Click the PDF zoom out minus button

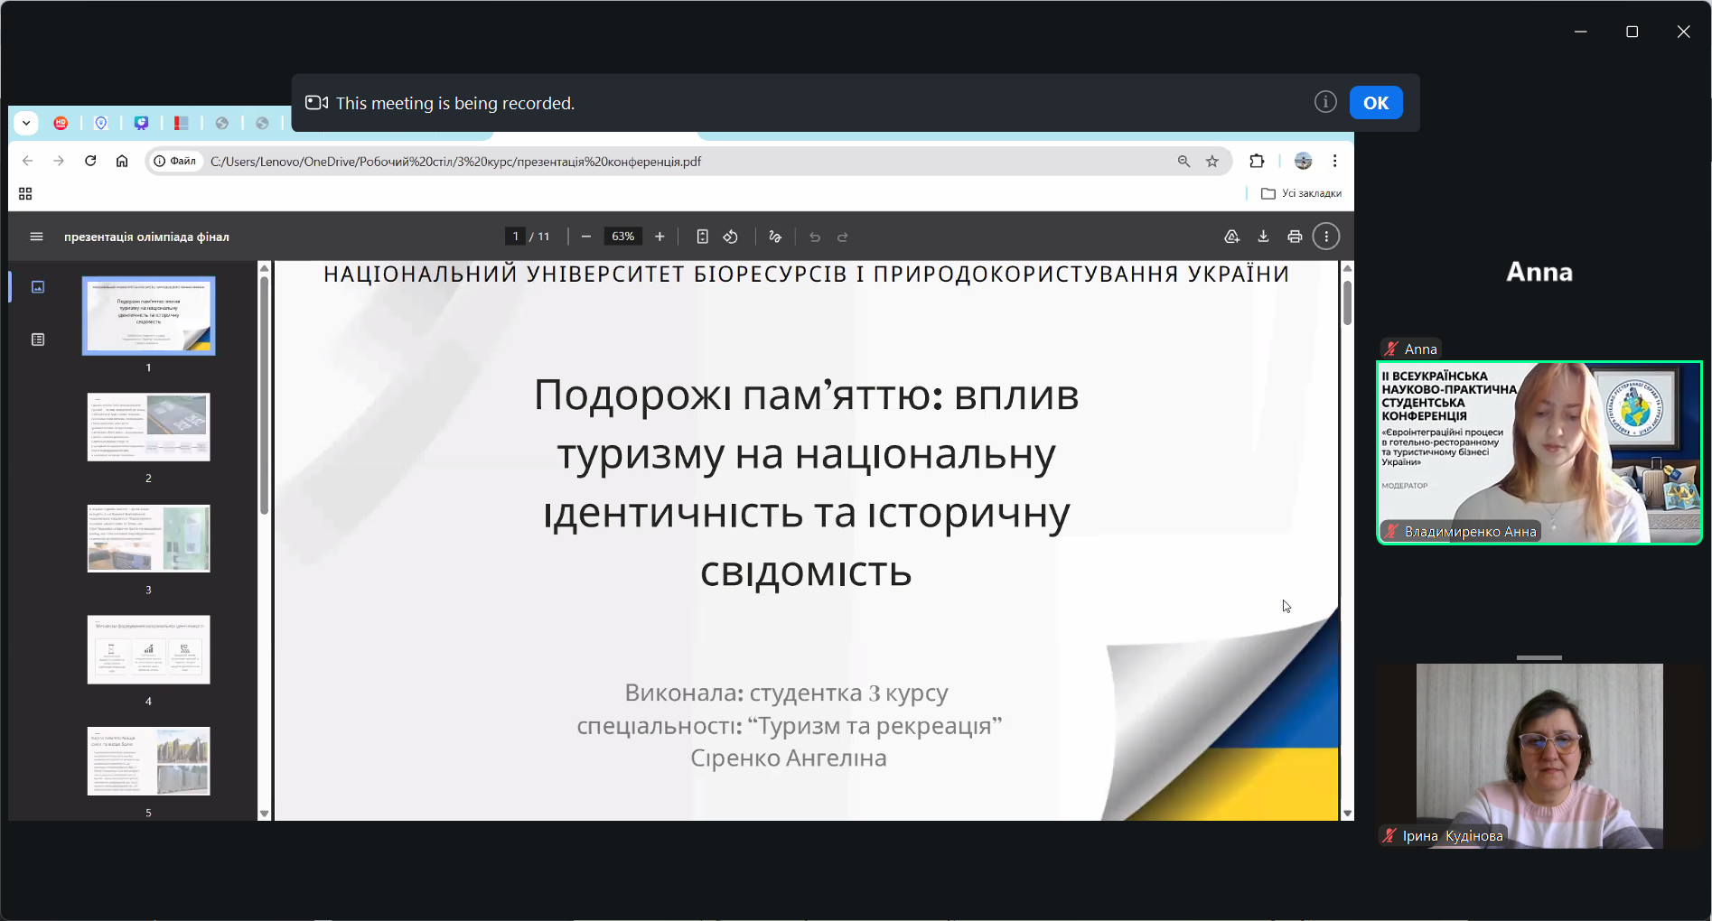[x=586, y=237]
